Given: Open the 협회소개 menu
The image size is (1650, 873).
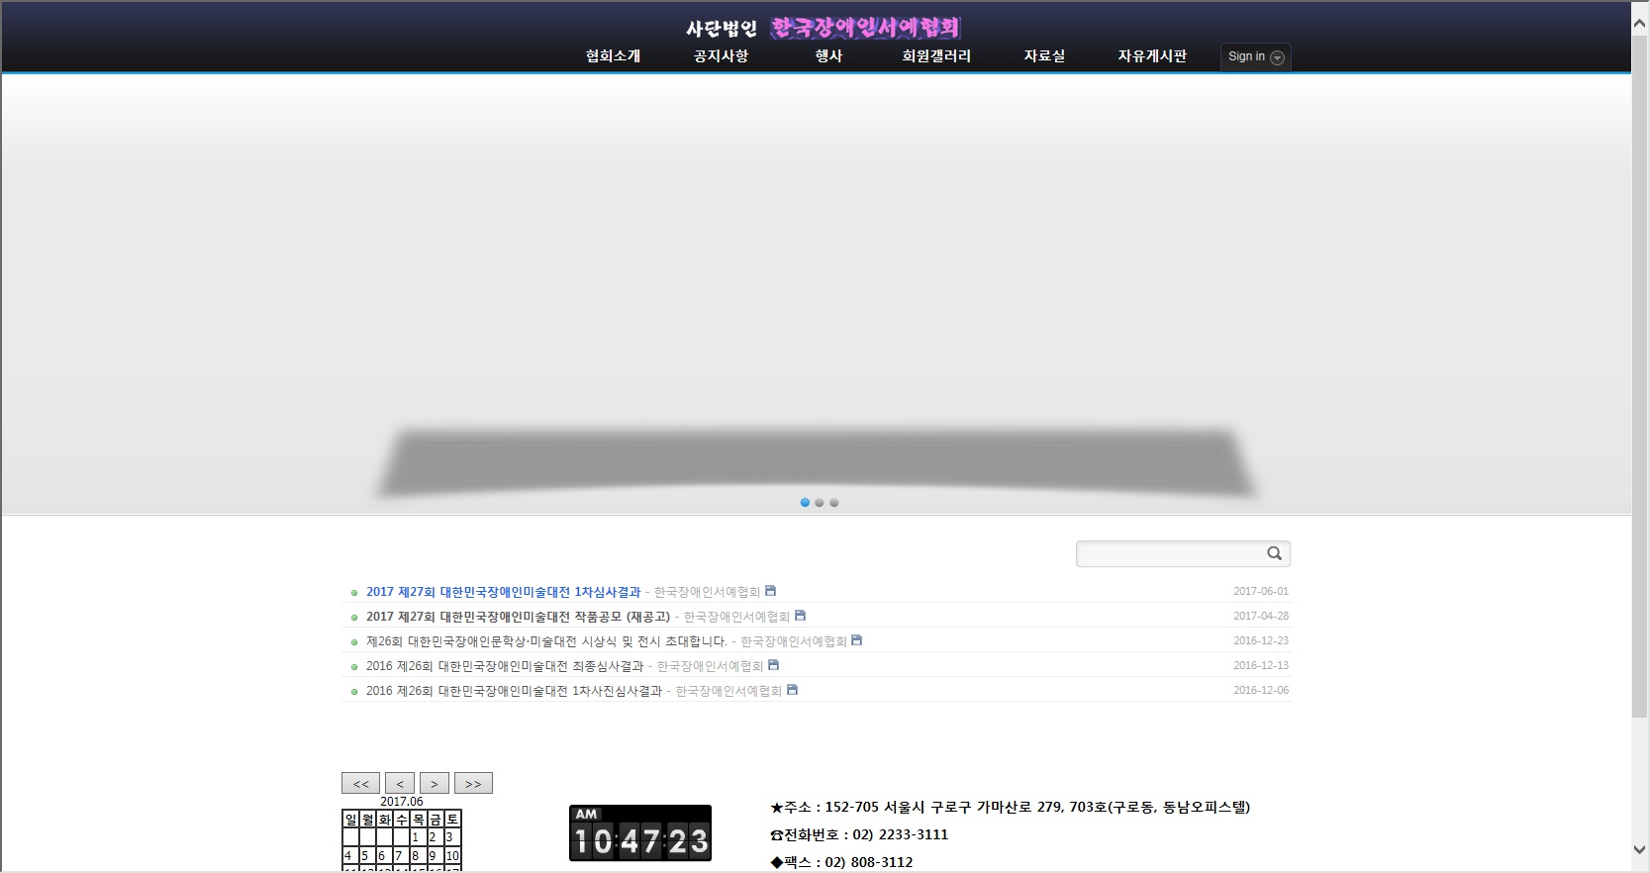Looking at the screenshot, I should click(x=613, y=56).
